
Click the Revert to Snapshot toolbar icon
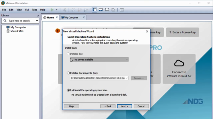pyautogui.click(x=80, y=10)
